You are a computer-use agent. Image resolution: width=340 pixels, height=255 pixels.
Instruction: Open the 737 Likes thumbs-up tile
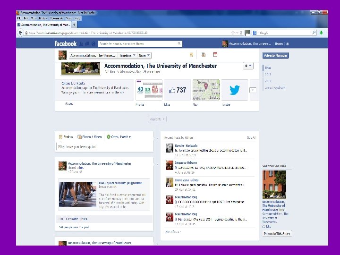tap(178, 90)
